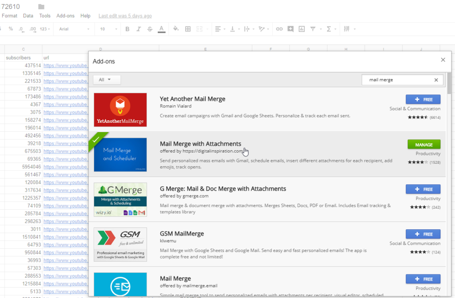The width and height of the screenshot is (455, 298).
Task: Open the font size dropdown
Action: (108, 29)
